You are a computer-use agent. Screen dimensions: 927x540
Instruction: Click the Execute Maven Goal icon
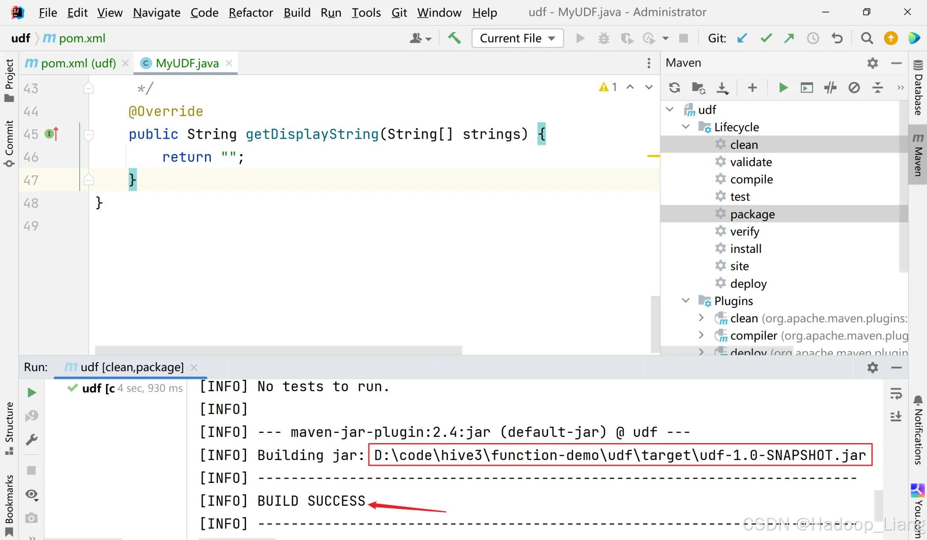tap(807, 88)
